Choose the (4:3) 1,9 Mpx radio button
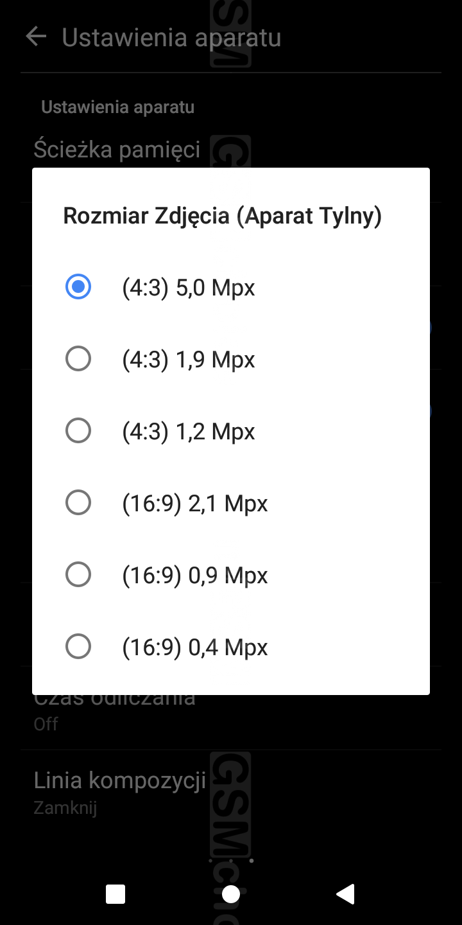Screen dimensions: 462x925 (x=78, y=358)
